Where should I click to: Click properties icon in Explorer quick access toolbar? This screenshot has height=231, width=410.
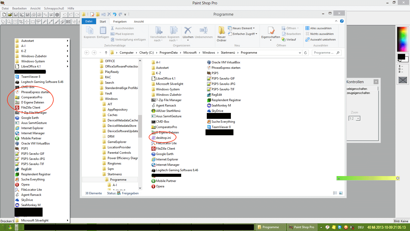(x=92, y=14)
